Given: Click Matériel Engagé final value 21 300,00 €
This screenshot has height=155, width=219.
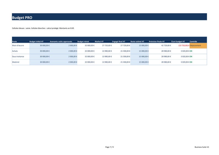Looking at the screenshot, I should click(125, 62).
